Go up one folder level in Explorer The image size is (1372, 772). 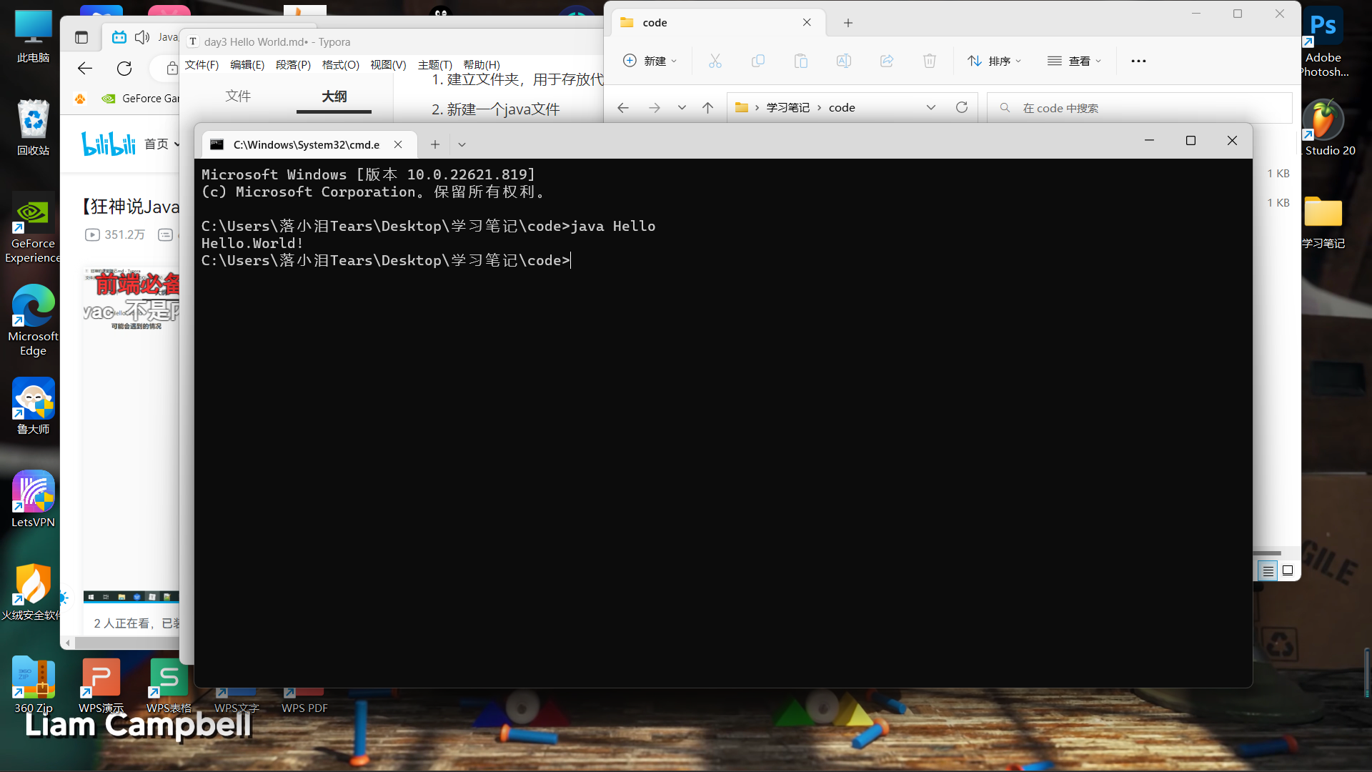pyautogui.click(x=707, y=108)
